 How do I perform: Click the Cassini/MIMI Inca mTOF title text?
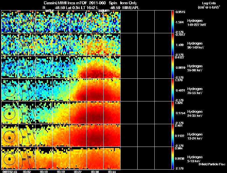click(x=65, y=3)
